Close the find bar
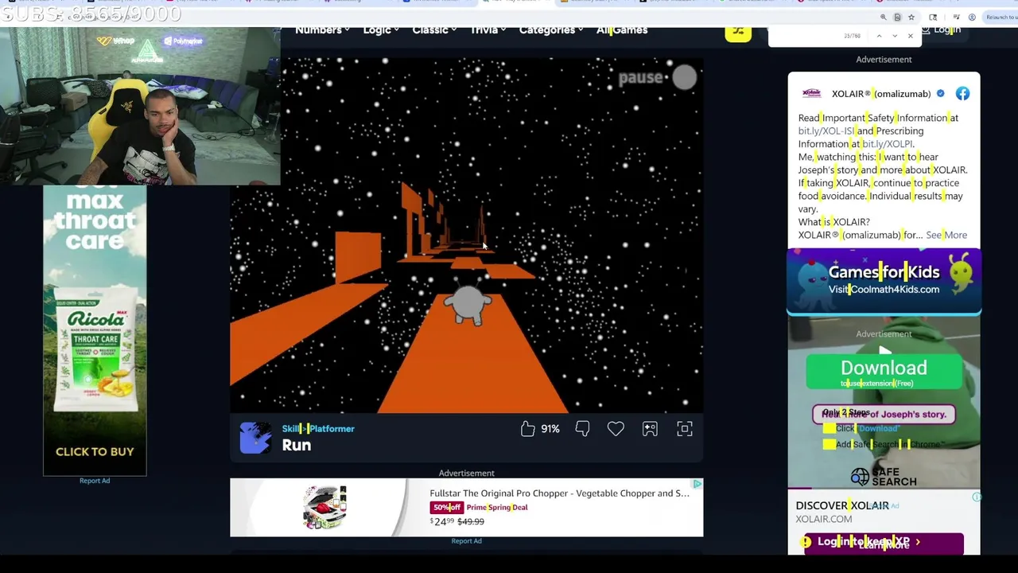Image resolution: width=1018 pixels, height=573 pixels. coord(911,36)
